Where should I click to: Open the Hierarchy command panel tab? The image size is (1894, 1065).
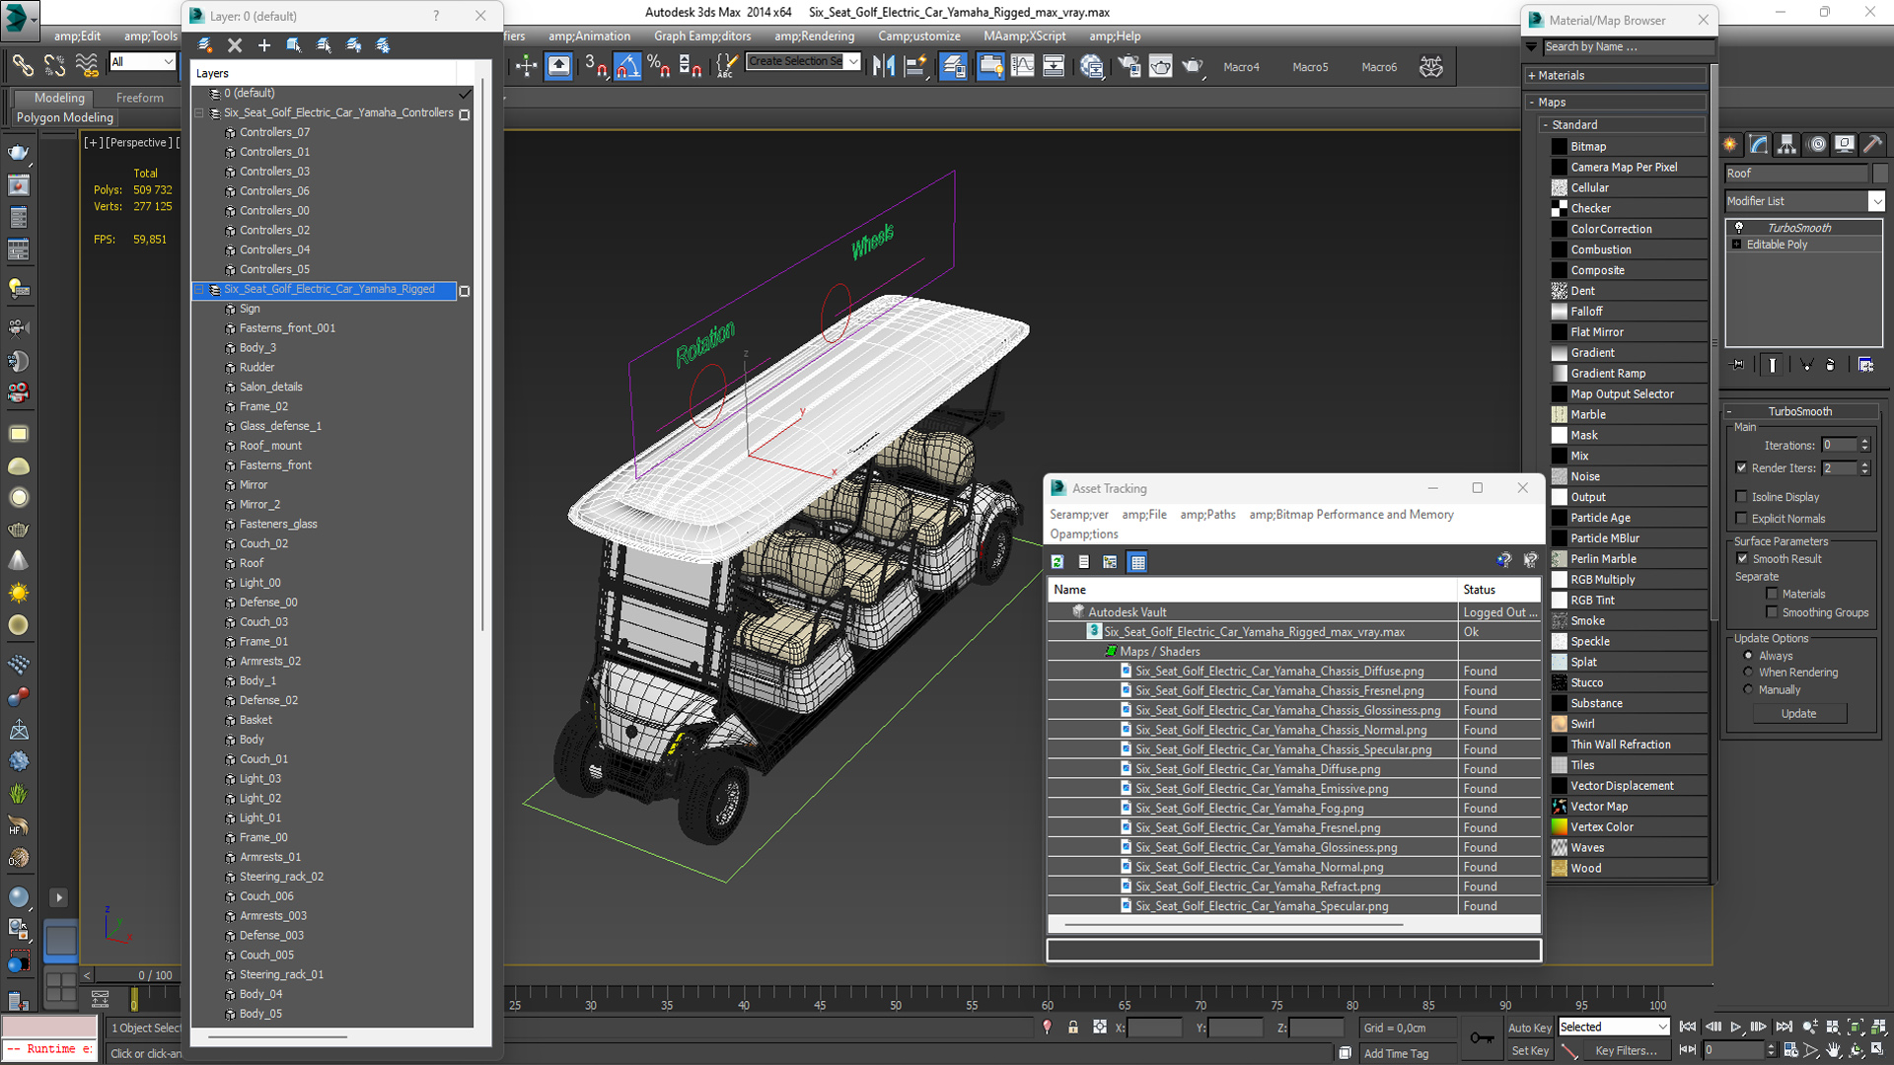point(1787,144)
